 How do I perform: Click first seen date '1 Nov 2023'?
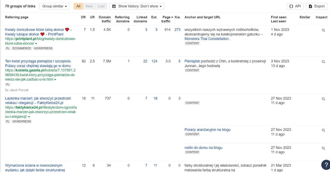280,30
